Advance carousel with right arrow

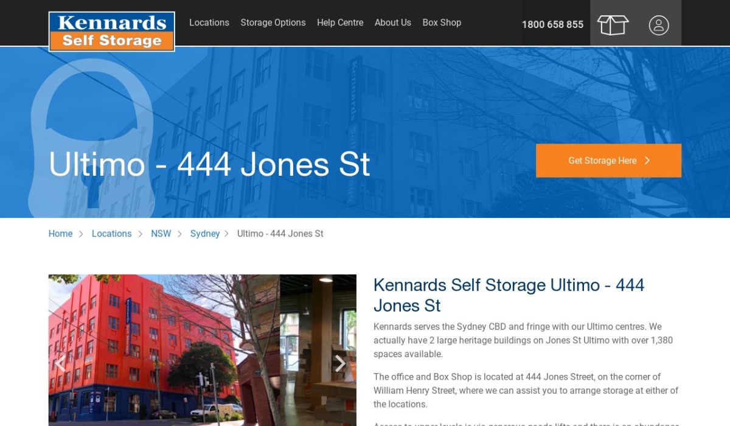[340, 363]
